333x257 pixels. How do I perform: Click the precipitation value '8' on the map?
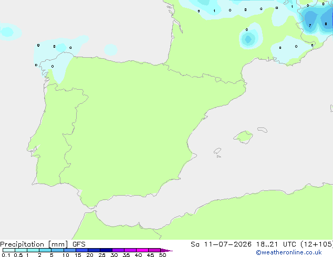326,24
